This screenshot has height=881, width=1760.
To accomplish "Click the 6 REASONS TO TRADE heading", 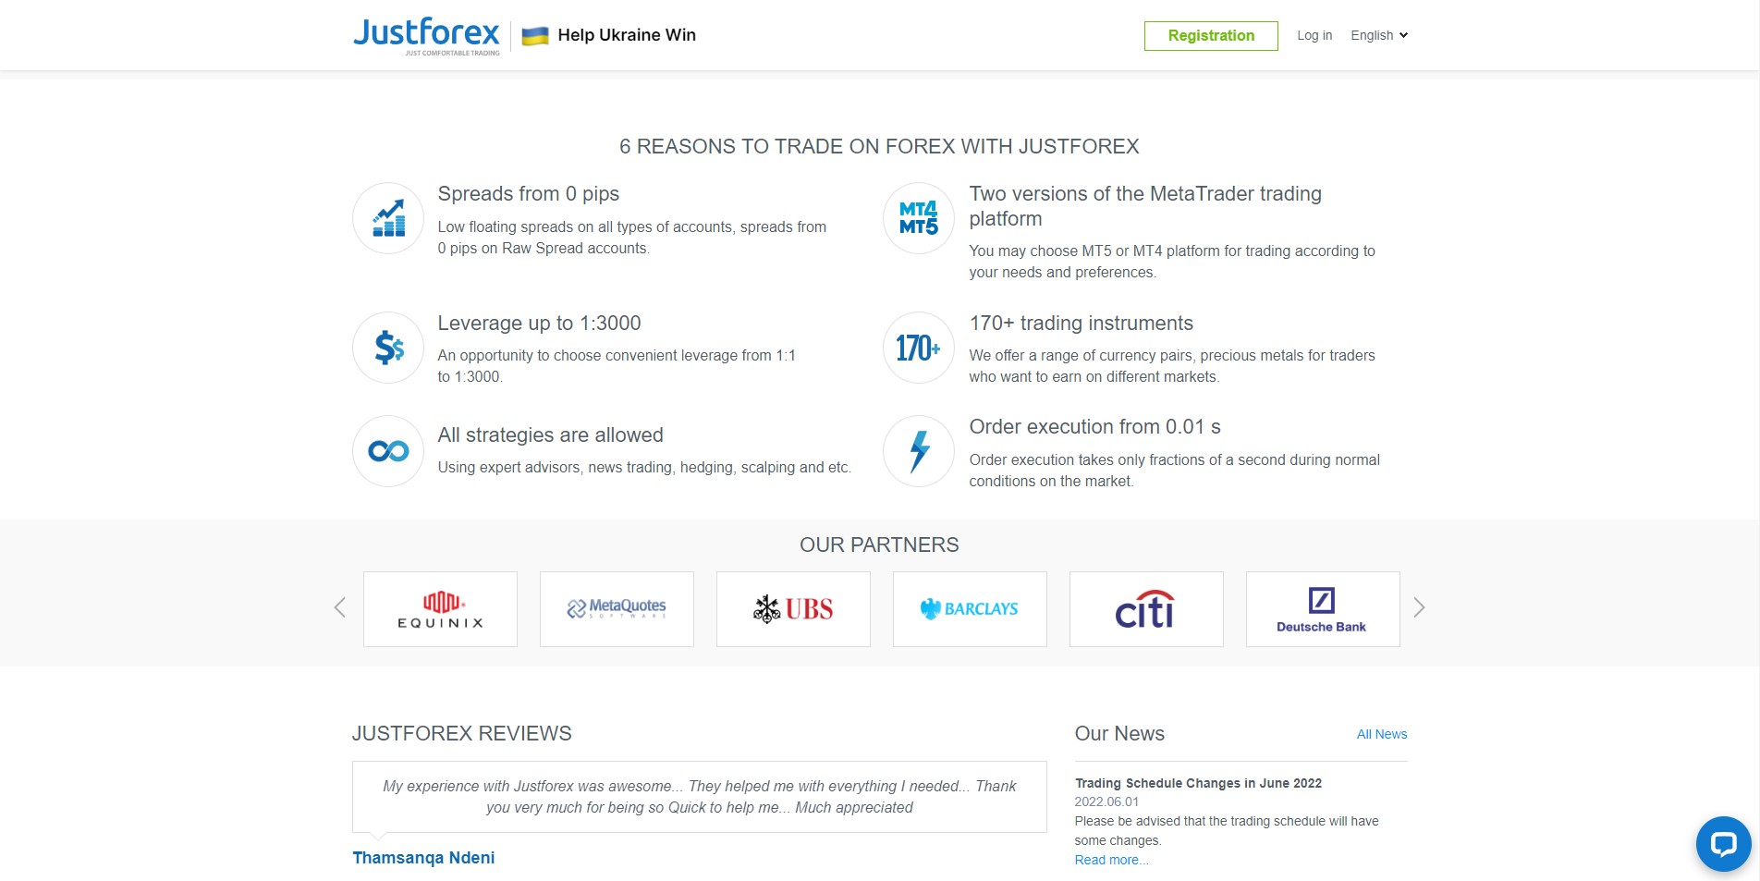I will [879, 147].
